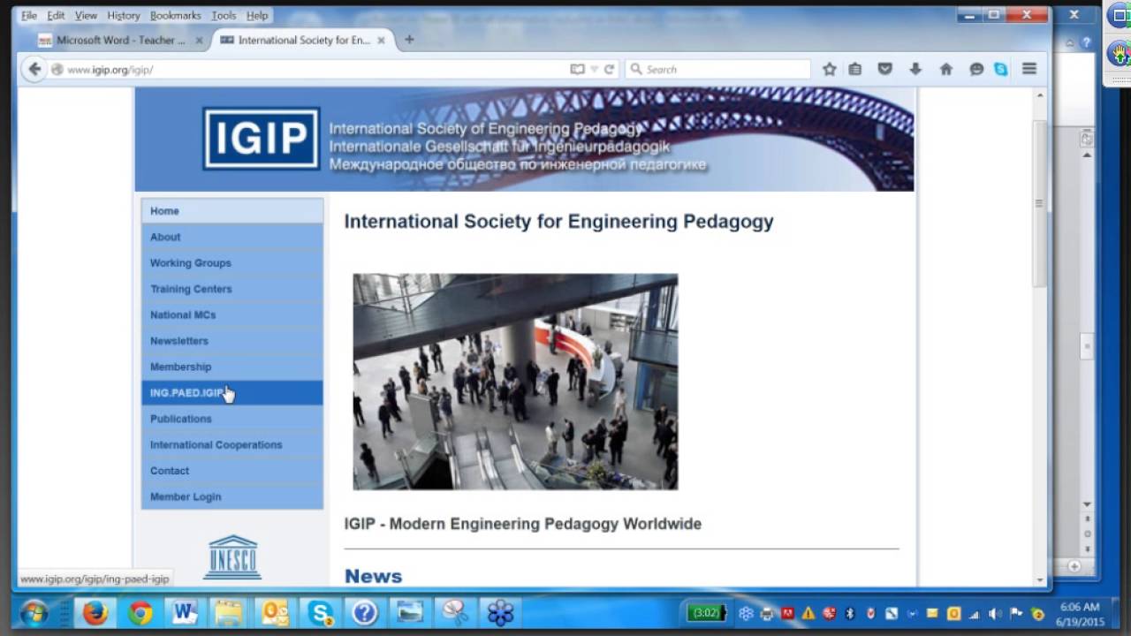Open International Cooperations link
The width and height of the screenshot is (1131, 636).
232,444
